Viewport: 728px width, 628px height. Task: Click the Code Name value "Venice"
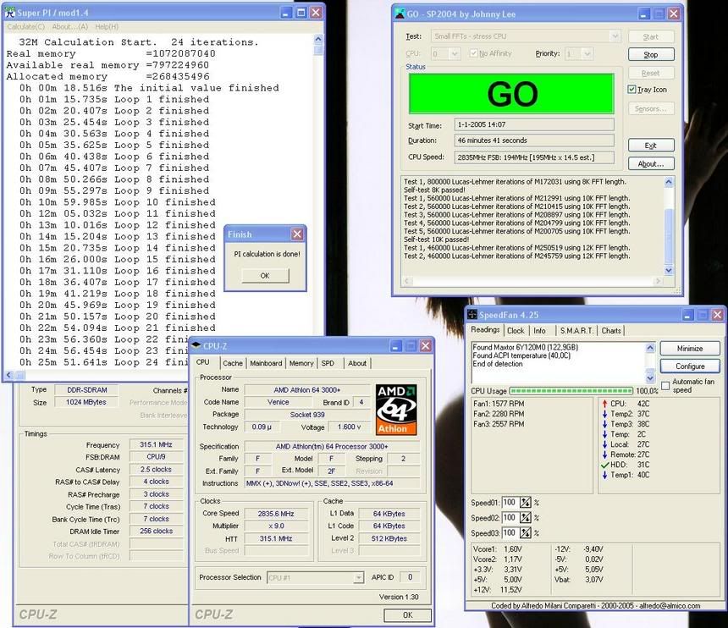pyautogui.click(x=279, y=402)
